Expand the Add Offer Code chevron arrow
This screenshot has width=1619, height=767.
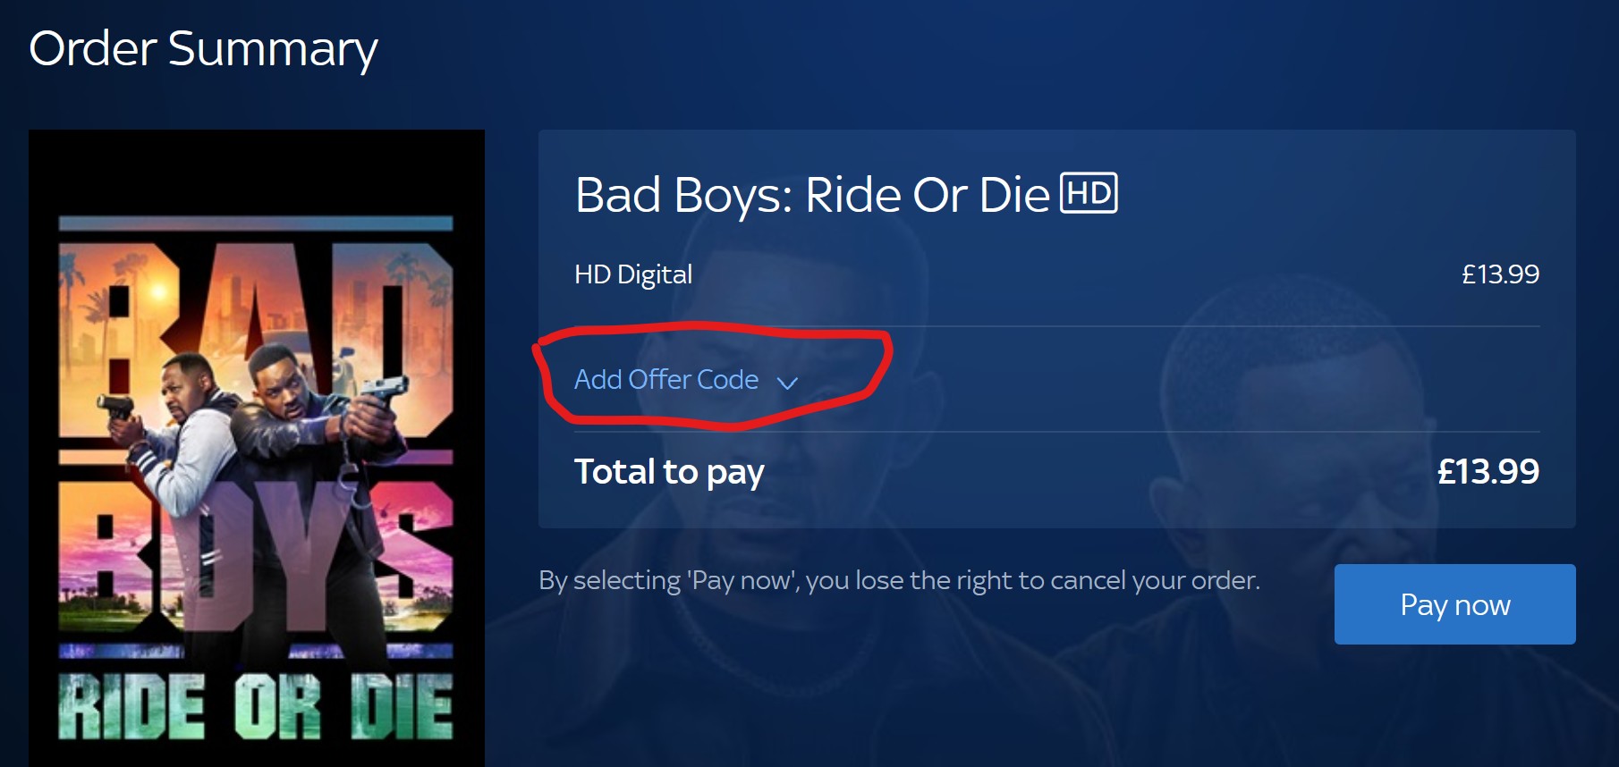pyautogui.click(x=787, y=383)
